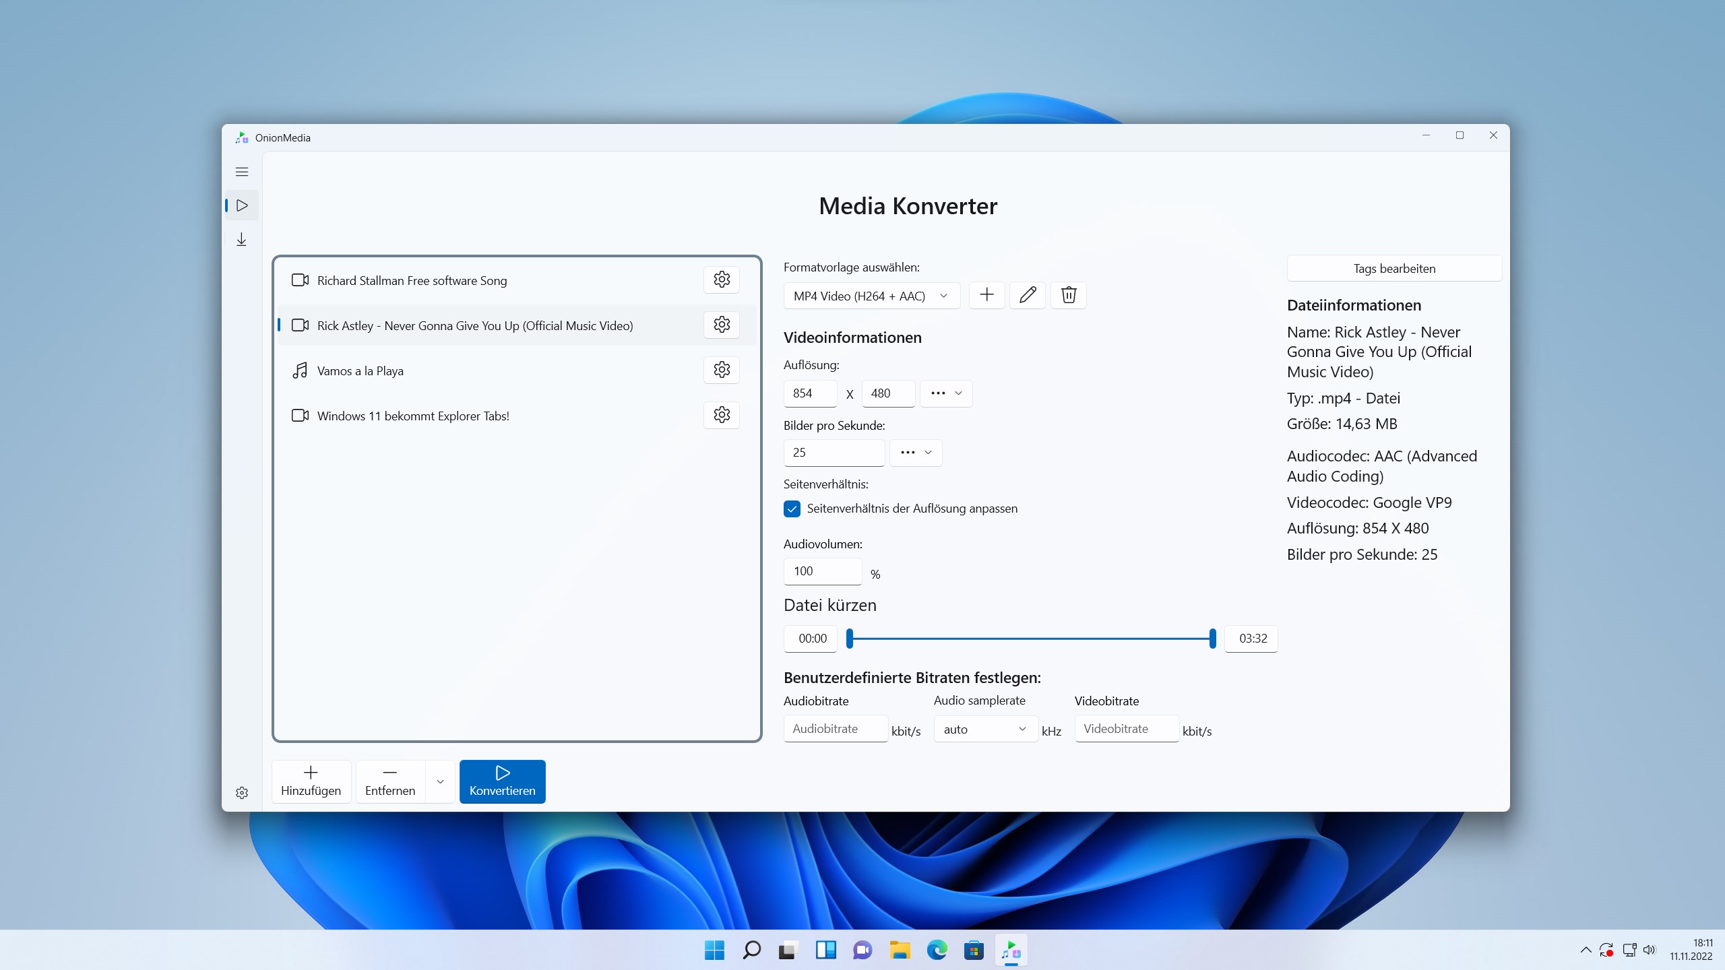Click the resolution width field showing 854
The image size is (1725, 970).
(x=810, y=393)
